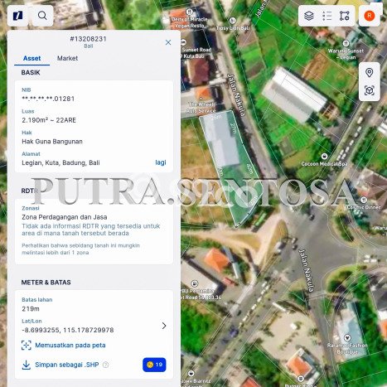The height and width of the screenshot is (387, 387).
Task: Click 'Simpan sebagai .SHP' link
Action: (67, 365)
